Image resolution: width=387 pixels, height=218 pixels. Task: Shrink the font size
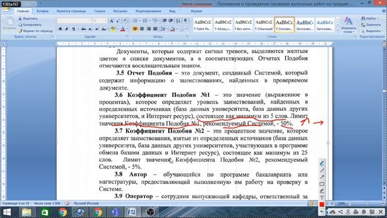(x=119, y=21)
